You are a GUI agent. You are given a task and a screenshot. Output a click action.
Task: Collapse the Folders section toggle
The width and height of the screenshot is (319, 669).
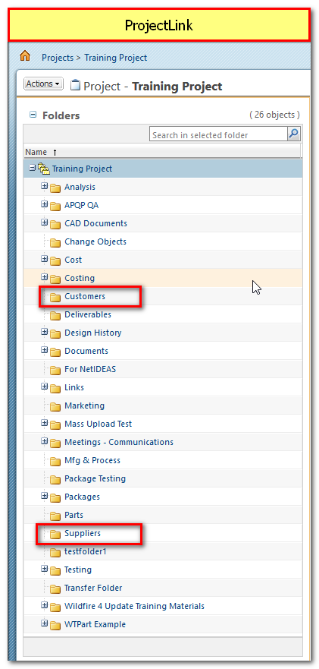point(33,115)
